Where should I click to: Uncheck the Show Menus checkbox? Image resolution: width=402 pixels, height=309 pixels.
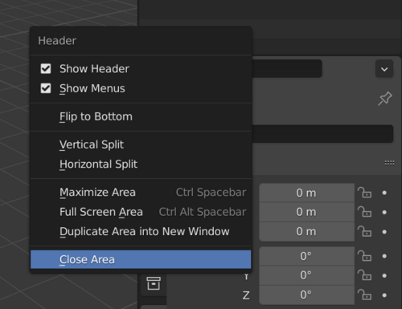coord(46,88)
